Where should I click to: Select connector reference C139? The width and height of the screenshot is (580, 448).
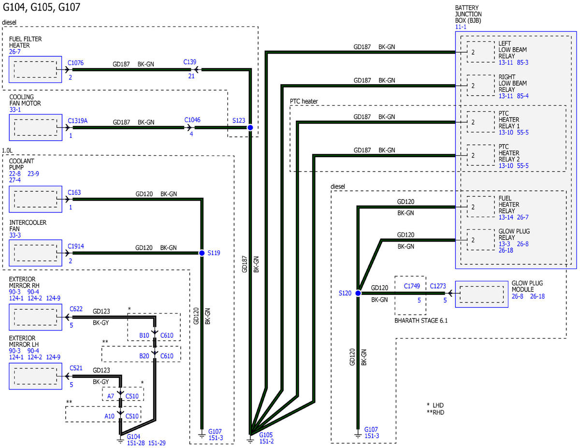pos(189,62)
